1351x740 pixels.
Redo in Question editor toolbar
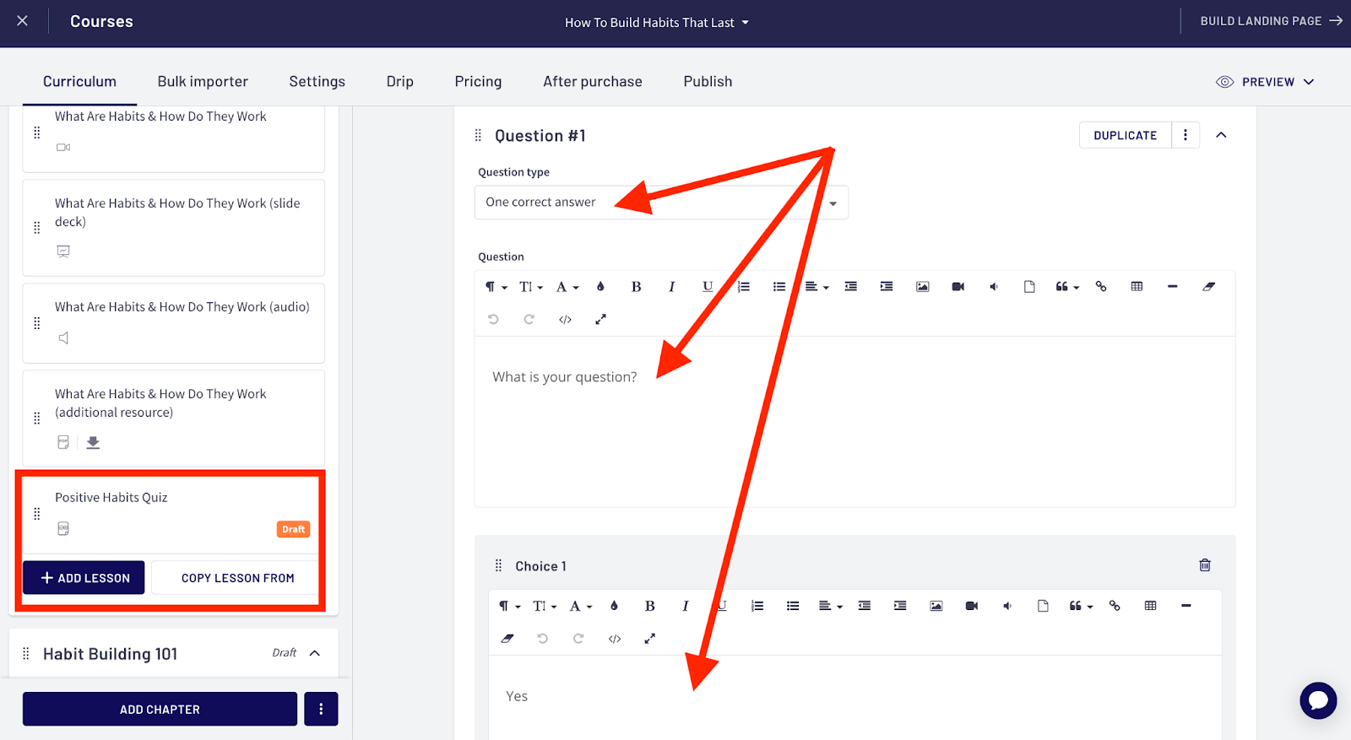529,319
